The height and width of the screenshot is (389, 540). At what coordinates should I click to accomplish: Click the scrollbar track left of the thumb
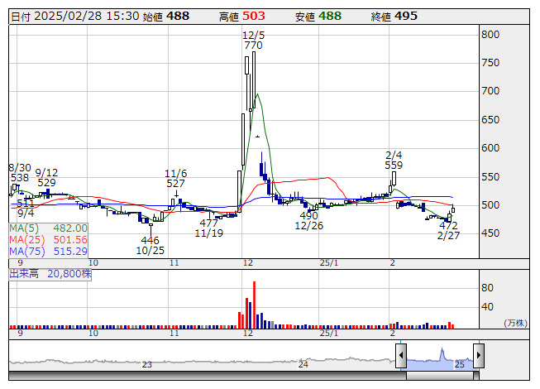pos(207,376)
